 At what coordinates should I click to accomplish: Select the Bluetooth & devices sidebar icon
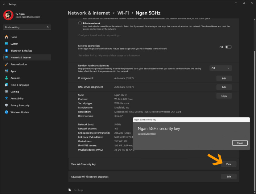pos(7,50)
